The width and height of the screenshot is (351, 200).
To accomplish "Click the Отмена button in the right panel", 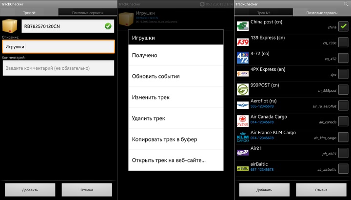I will 321,190.
